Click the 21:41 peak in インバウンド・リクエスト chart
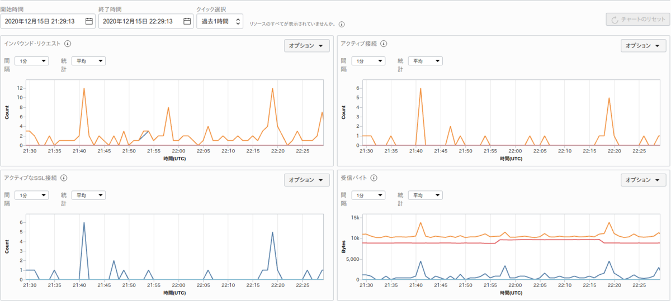671x301 pixels. (84, 88)
